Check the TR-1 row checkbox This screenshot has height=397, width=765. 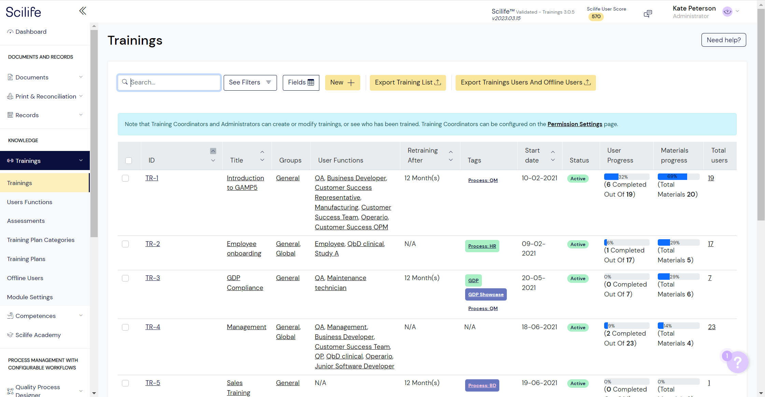click(125, 178)
